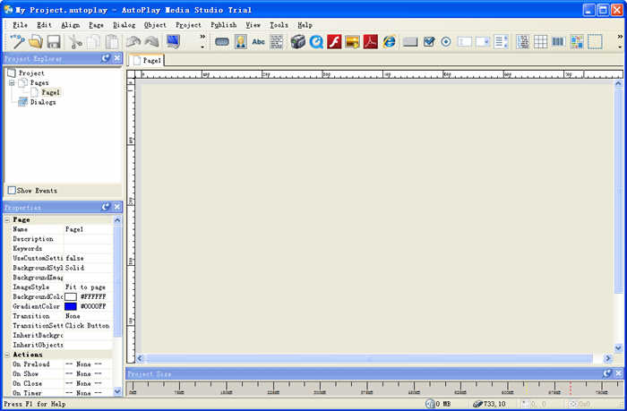Click right arrow of canvas horizontal scrollbar
This screenshot has height=411, width=627.
(x=608, y=358)
